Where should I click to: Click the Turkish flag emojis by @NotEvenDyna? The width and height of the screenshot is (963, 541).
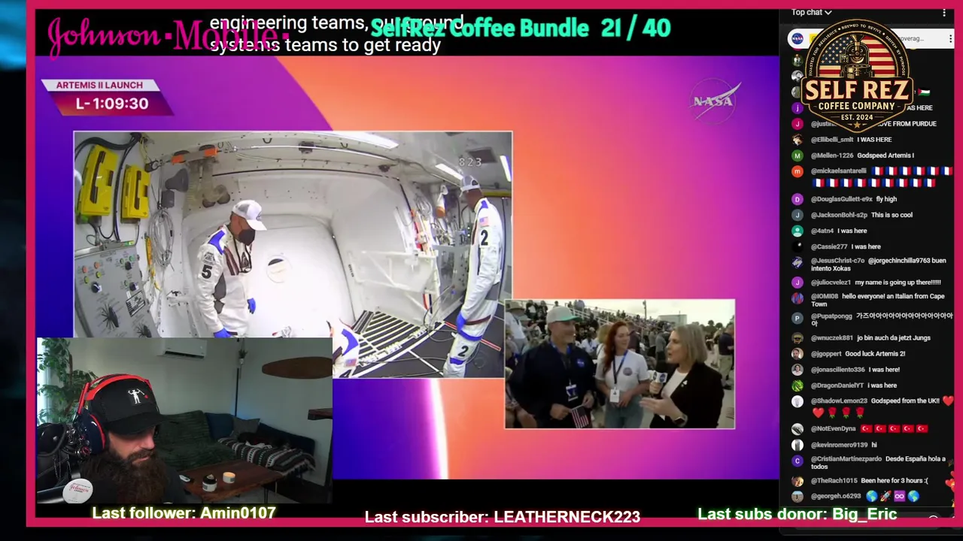(894, 429)
